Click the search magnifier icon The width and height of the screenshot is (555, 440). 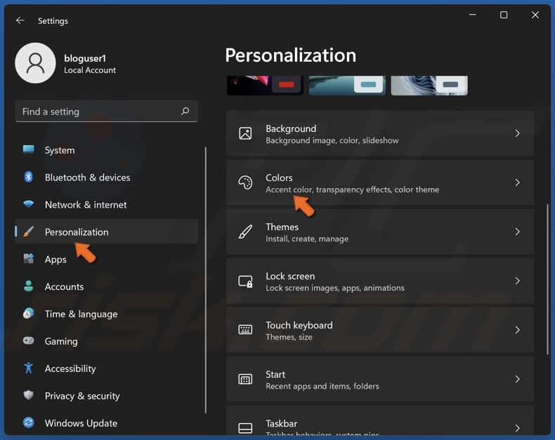coord(185,111)
